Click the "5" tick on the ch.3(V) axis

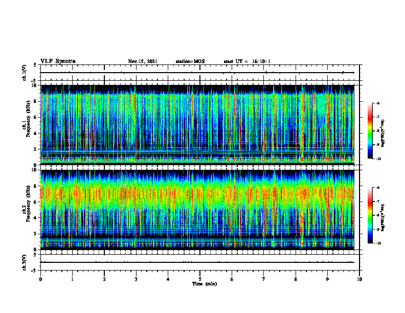tap(35, 255)
